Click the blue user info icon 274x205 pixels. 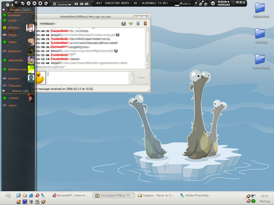point(138,23)
